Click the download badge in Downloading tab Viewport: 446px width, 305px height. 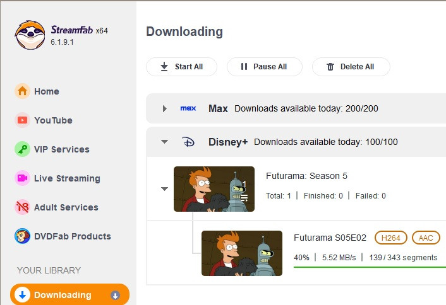click(x=115, y=296)
